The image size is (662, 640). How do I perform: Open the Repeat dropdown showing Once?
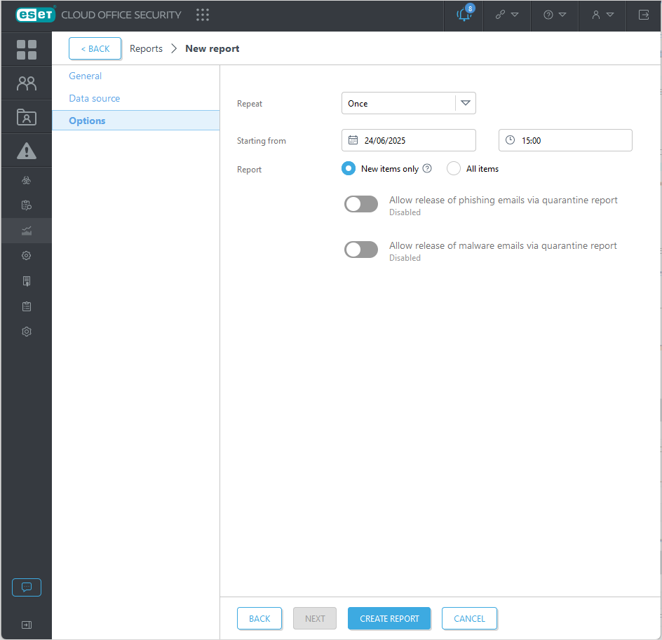[x=408, y=103]
